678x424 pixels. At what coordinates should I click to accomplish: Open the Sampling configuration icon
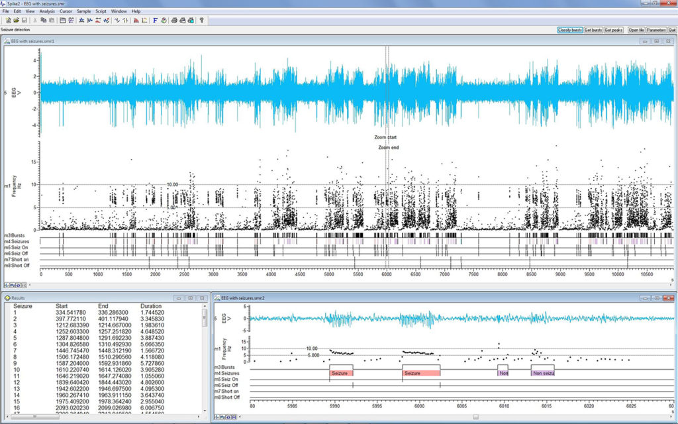click(x=62, y=21)
